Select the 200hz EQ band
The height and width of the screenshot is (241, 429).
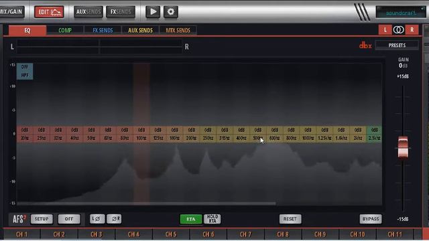pyautogui.click(x=192, y=134)
